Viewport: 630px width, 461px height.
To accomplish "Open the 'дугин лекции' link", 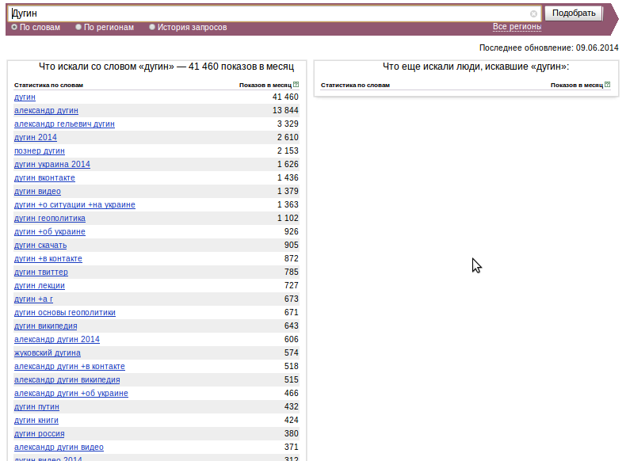I will pyautogui.click(x=40, y=285).
